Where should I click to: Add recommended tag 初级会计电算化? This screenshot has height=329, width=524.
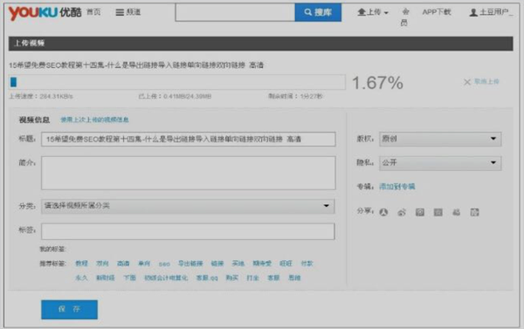click(166, 278)
